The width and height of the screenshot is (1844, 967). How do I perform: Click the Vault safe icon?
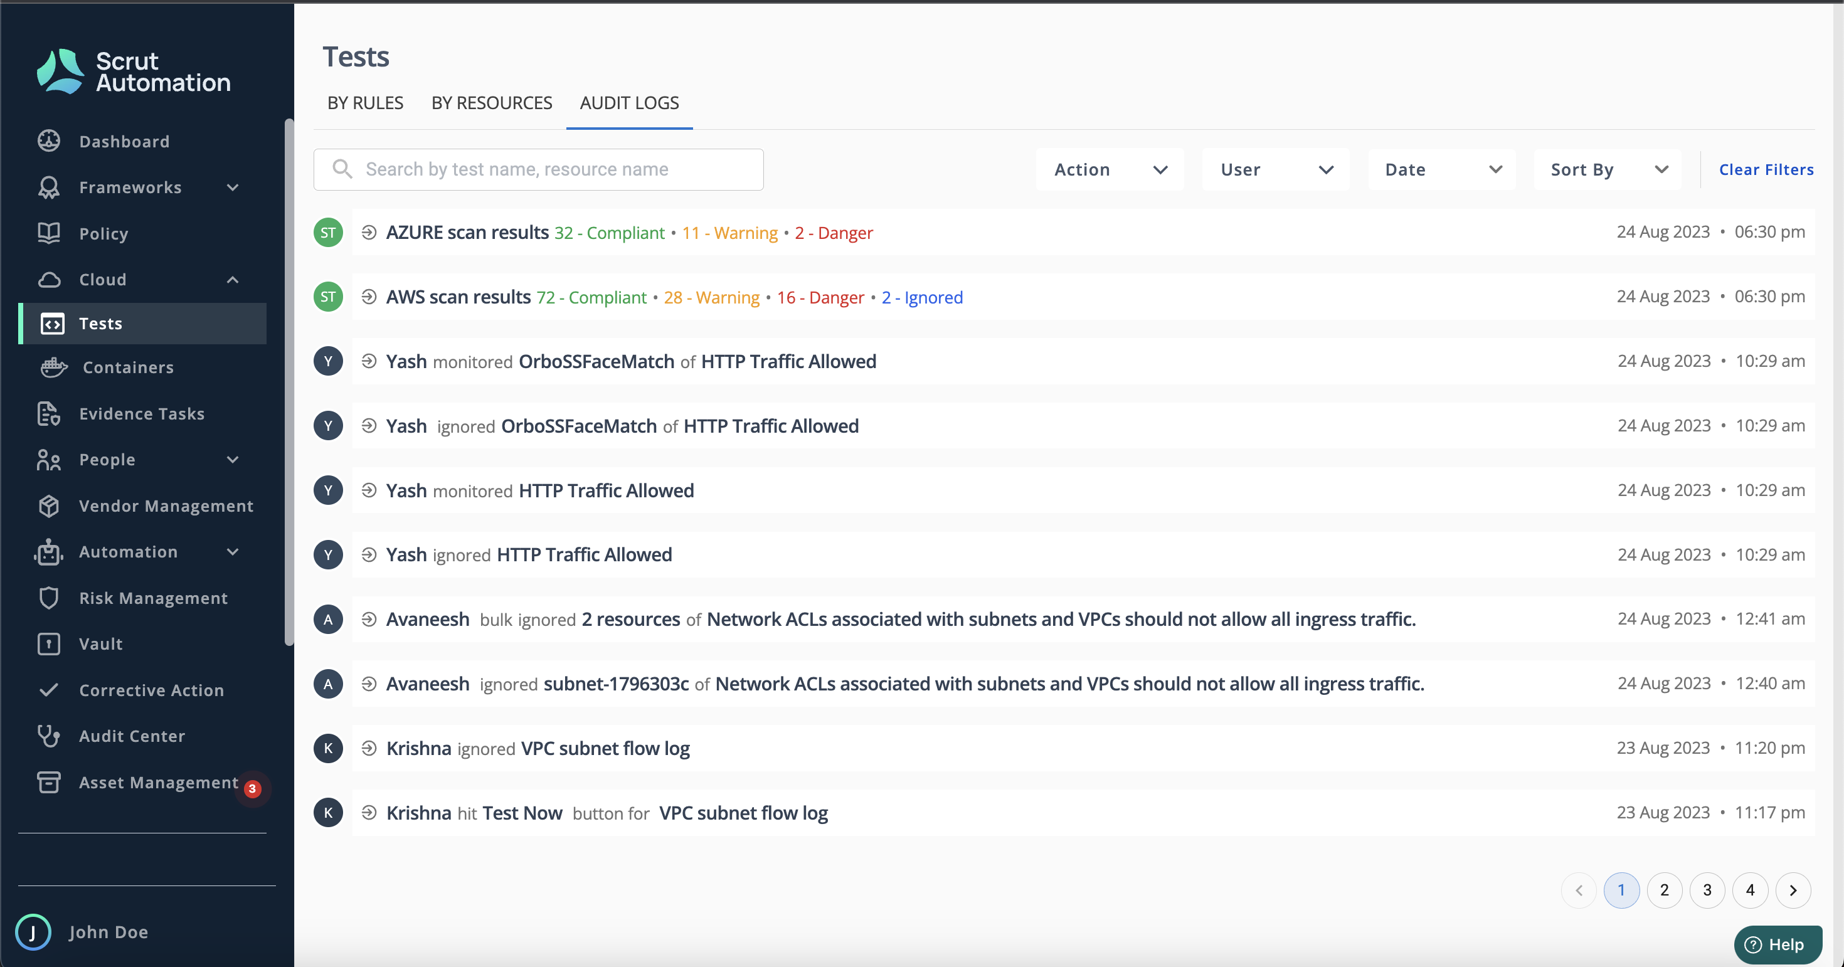pyautogui.click(x=49, y=643)
